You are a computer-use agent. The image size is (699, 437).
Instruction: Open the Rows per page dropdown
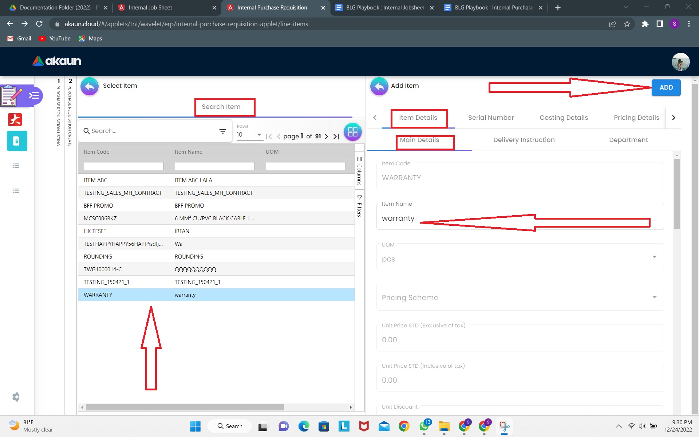[x=249, y=135]
